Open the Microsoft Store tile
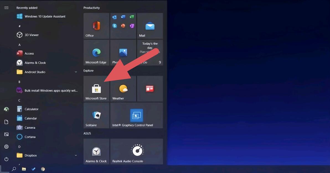This screenshot has width=330, height=173. coord(96,89)
